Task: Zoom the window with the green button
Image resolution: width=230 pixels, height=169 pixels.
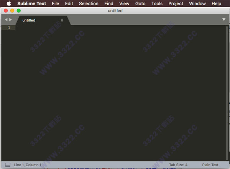Action: coord(19,11)
